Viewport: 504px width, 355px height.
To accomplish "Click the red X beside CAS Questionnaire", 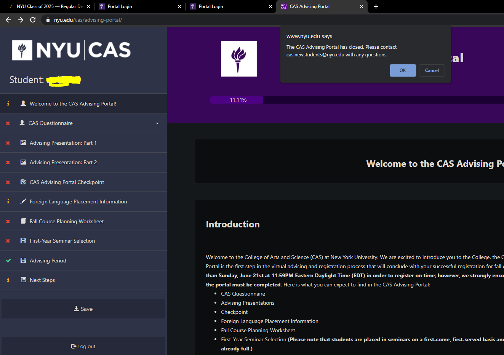I will (x=8, y=123).
